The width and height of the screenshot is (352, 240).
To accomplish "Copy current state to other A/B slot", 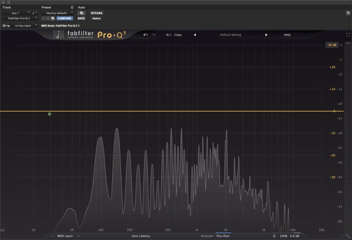I will pos(178,35).
